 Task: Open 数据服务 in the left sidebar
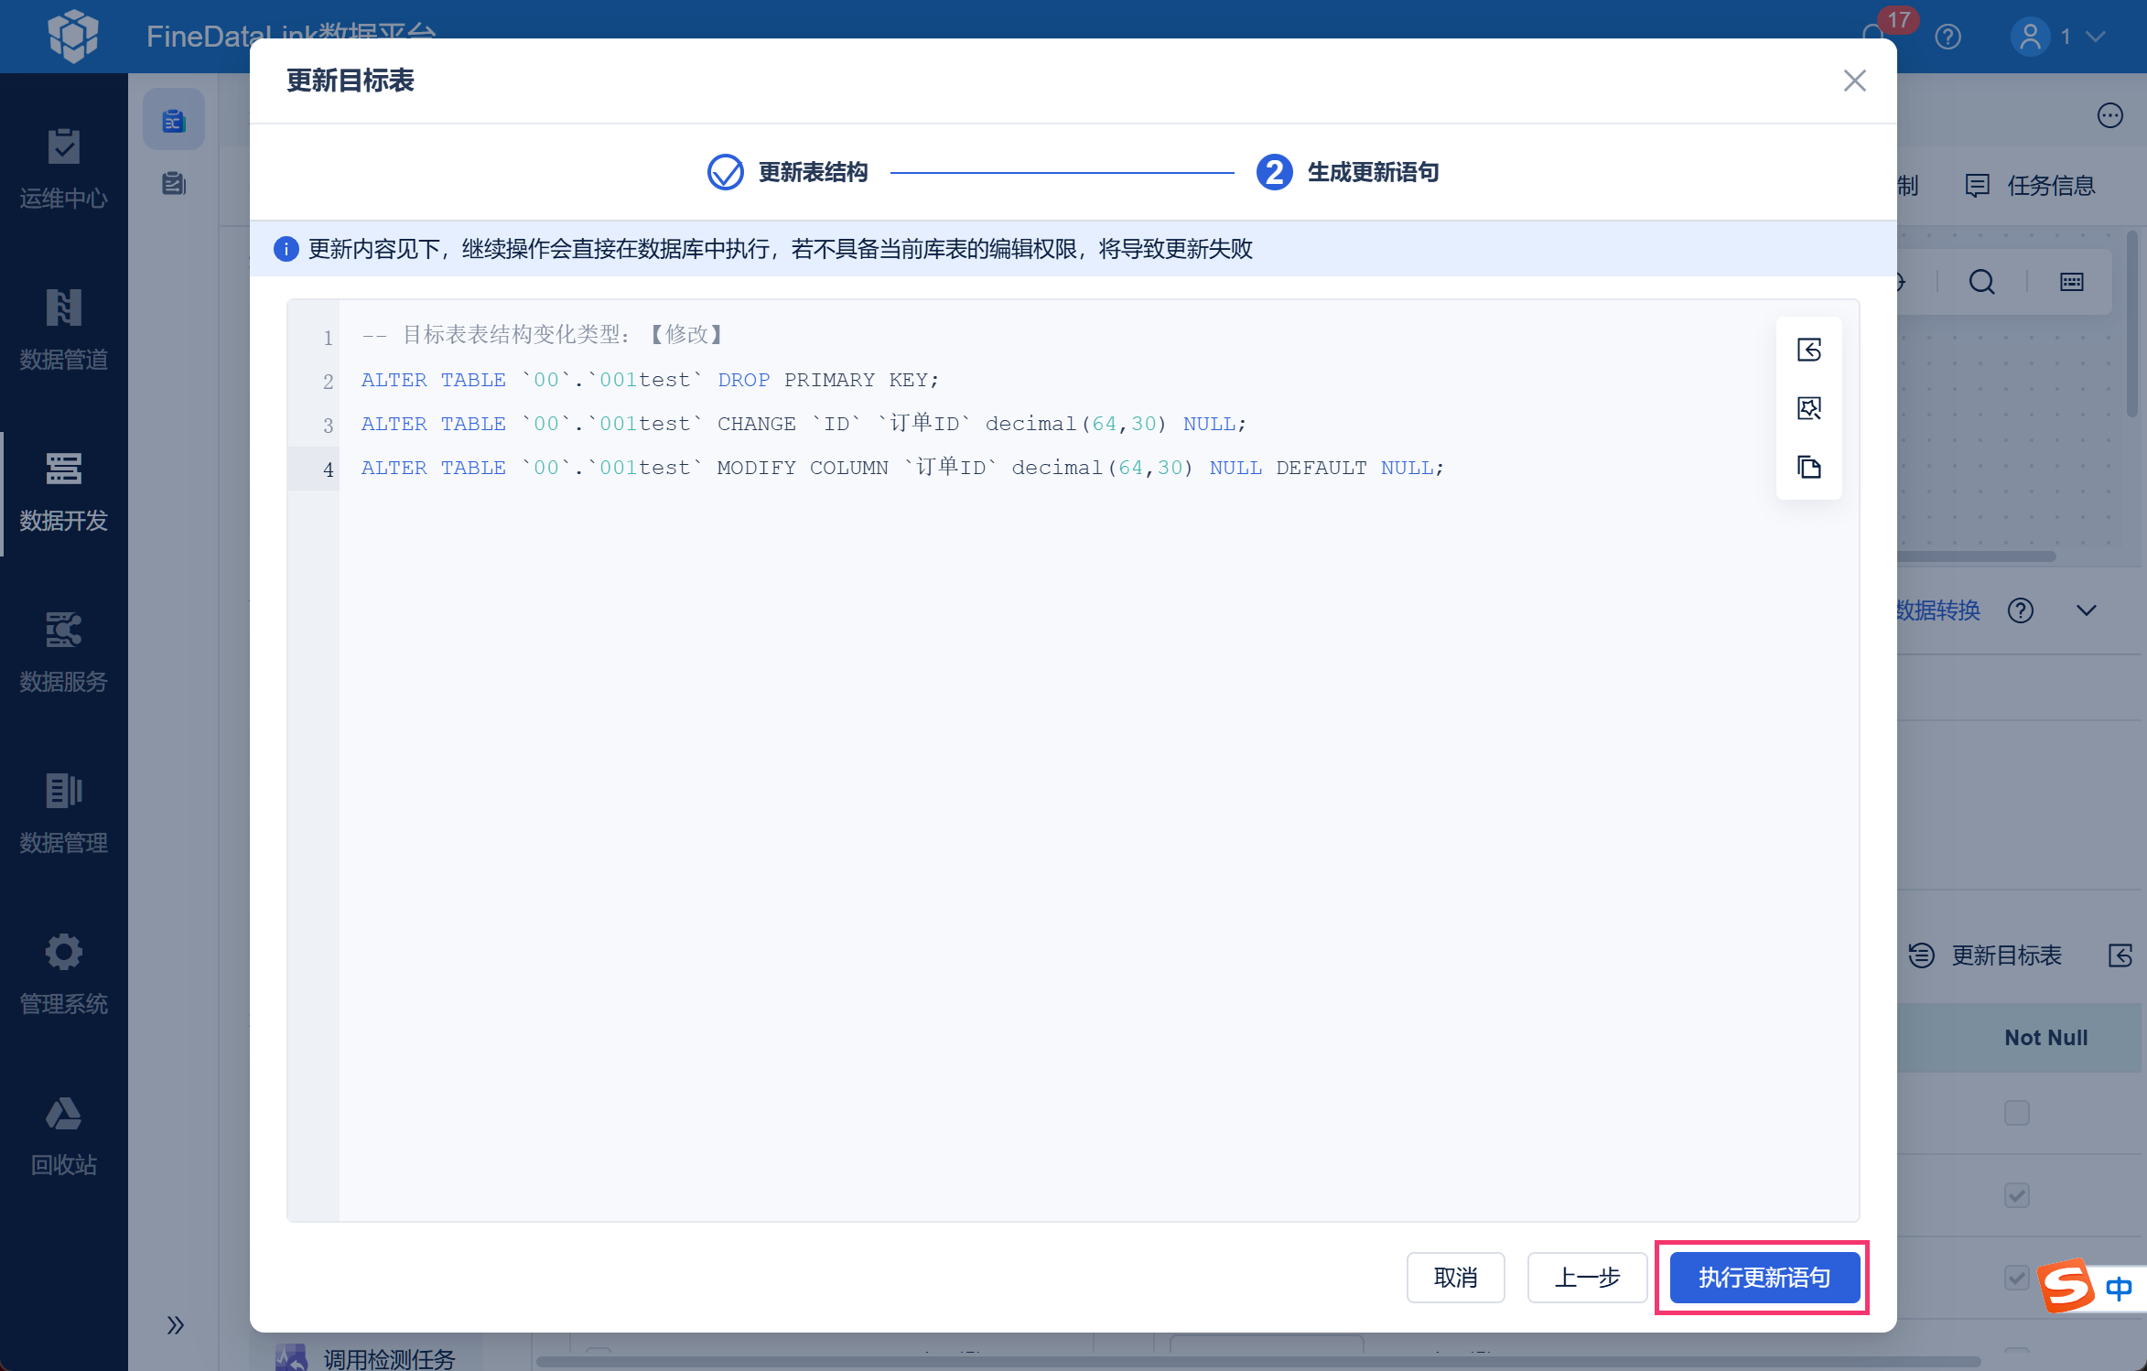coord(63,653)
